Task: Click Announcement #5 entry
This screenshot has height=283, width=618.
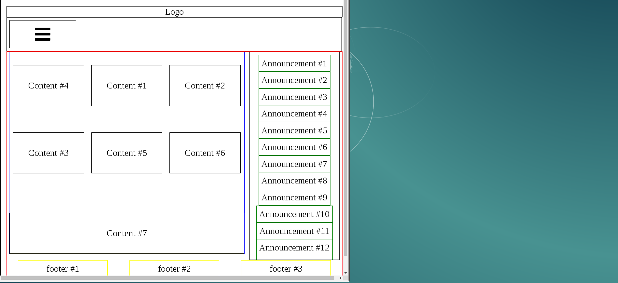Action: coord(294,130)
